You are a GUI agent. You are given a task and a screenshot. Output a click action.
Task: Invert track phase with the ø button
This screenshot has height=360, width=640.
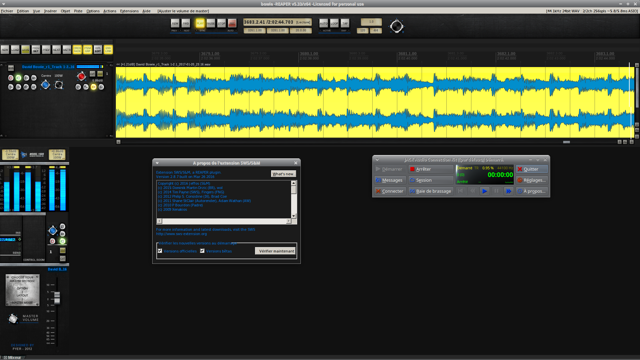pos(78,87)
